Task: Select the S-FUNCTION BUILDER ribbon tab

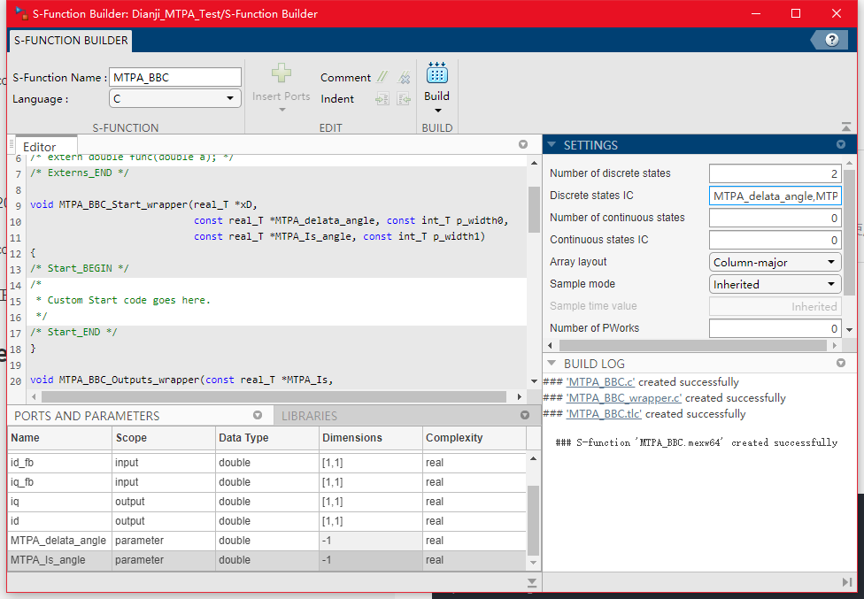Action: pos(71,40)
